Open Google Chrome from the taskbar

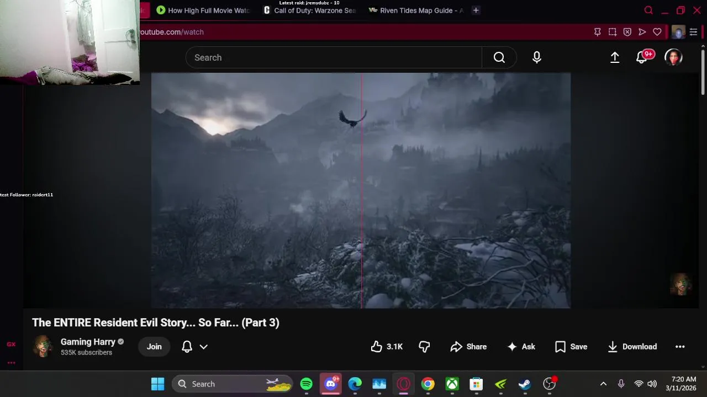coord(428,384)
